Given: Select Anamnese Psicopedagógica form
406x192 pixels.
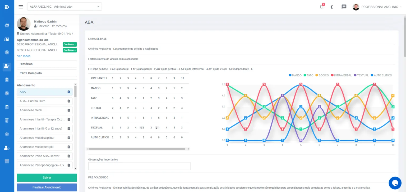Looking at the screenshot, I should click(45, 165).
